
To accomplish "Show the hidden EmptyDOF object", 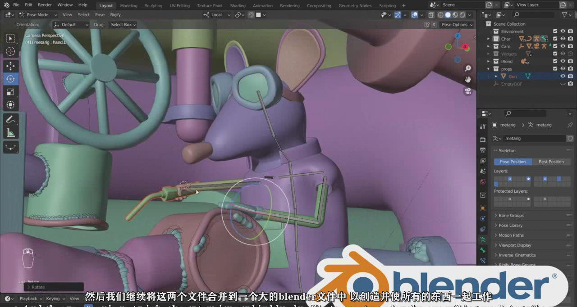I will [563, 84].
